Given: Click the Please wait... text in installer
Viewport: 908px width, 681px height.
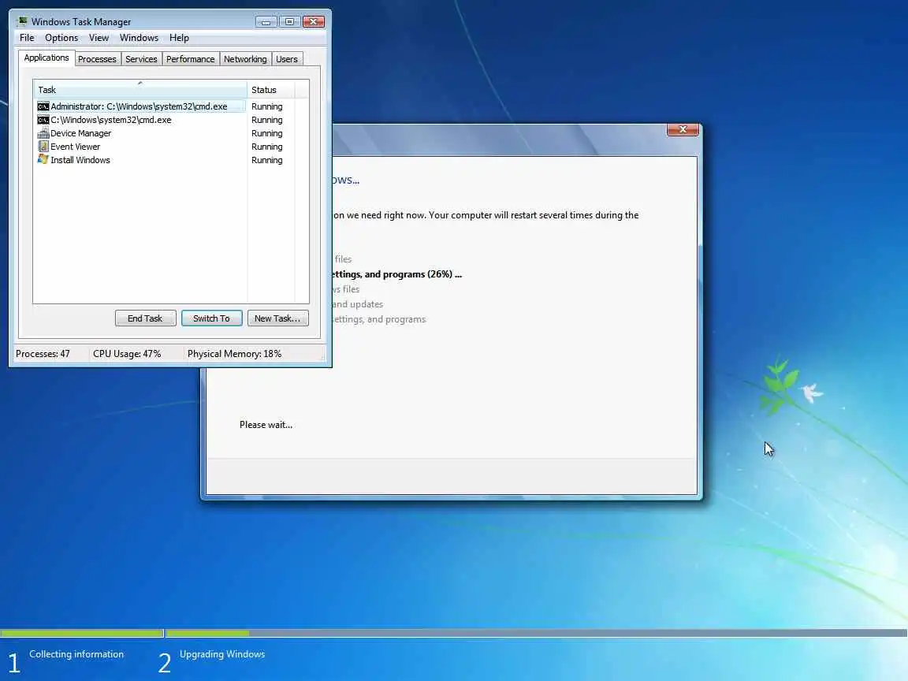Looking at the screenshot, I should coord(266,425).
